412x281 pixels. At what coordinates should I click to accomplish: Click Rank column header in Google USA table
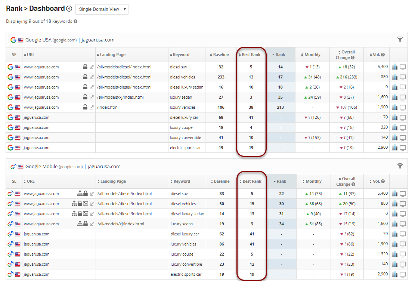pos(280,55)
